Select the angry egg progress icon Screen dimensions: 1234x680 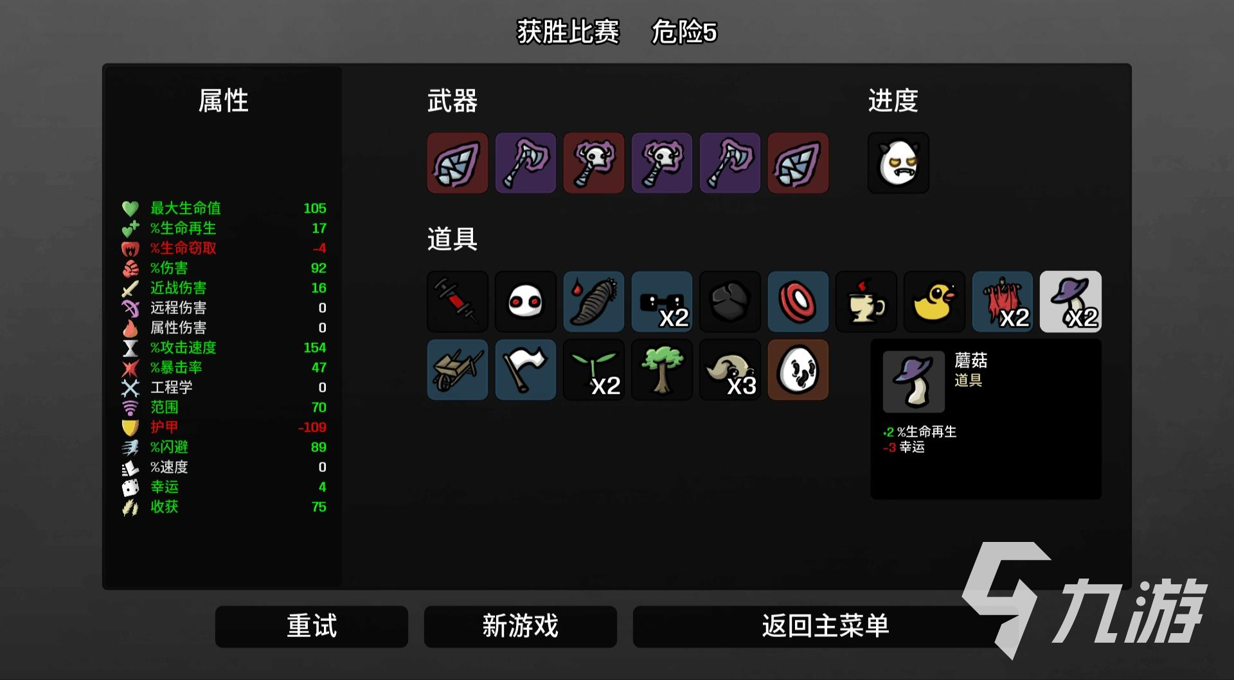[899, 163]
